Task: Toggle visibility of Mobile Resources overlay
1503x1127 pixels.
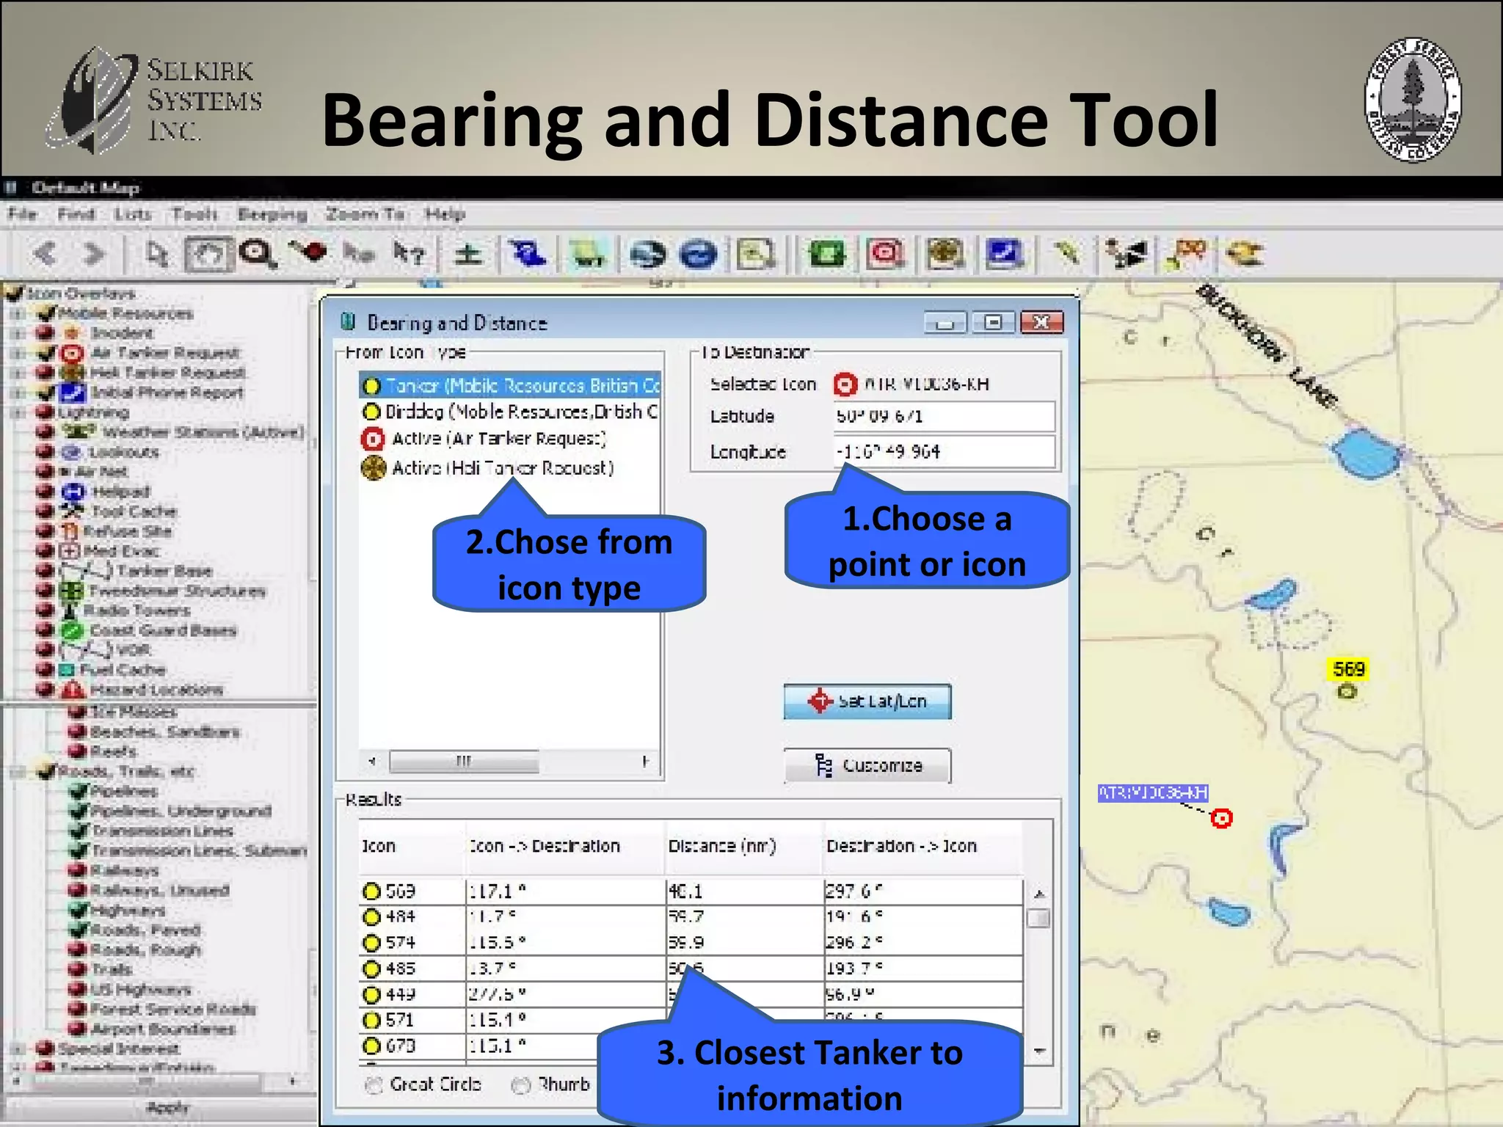Action: 46,313
